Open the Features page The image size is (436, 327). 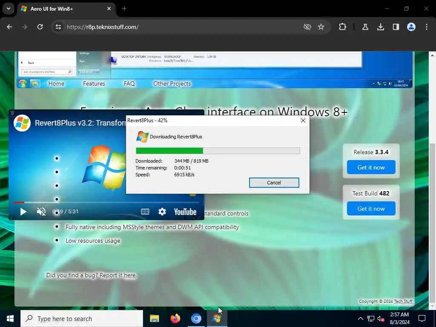(94, 83)
